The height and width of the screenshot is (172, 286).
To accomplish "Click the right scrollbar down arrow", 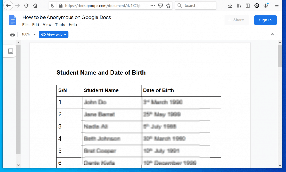I will tap(280, 165).
